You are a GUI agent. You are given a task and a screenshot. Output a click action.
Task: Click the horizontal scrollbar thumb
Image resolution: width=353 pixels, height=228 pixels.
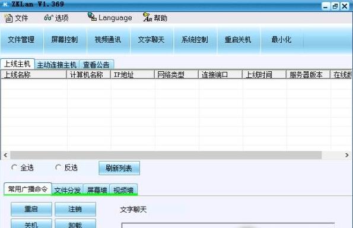(x=166, y=155)
